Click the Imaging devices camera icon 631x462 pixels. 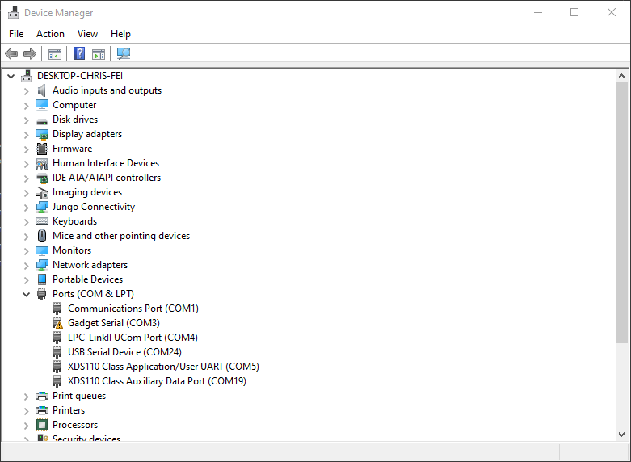tap(42, 192)
